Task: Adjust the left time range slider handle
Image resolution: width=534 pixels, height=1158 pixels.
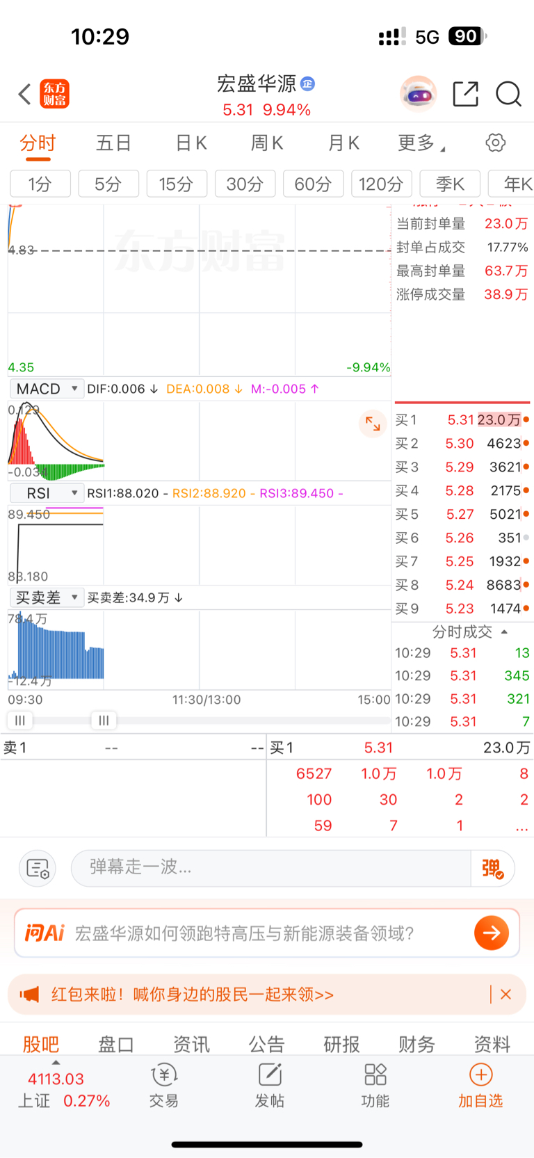Action: tap(20, 721)
